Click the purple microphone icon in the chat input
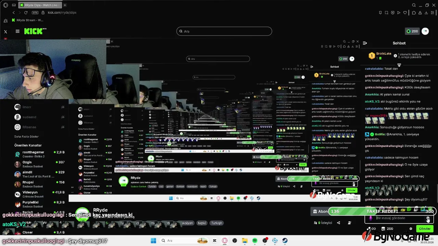This screenshot has height=246, width=438. 371,218
